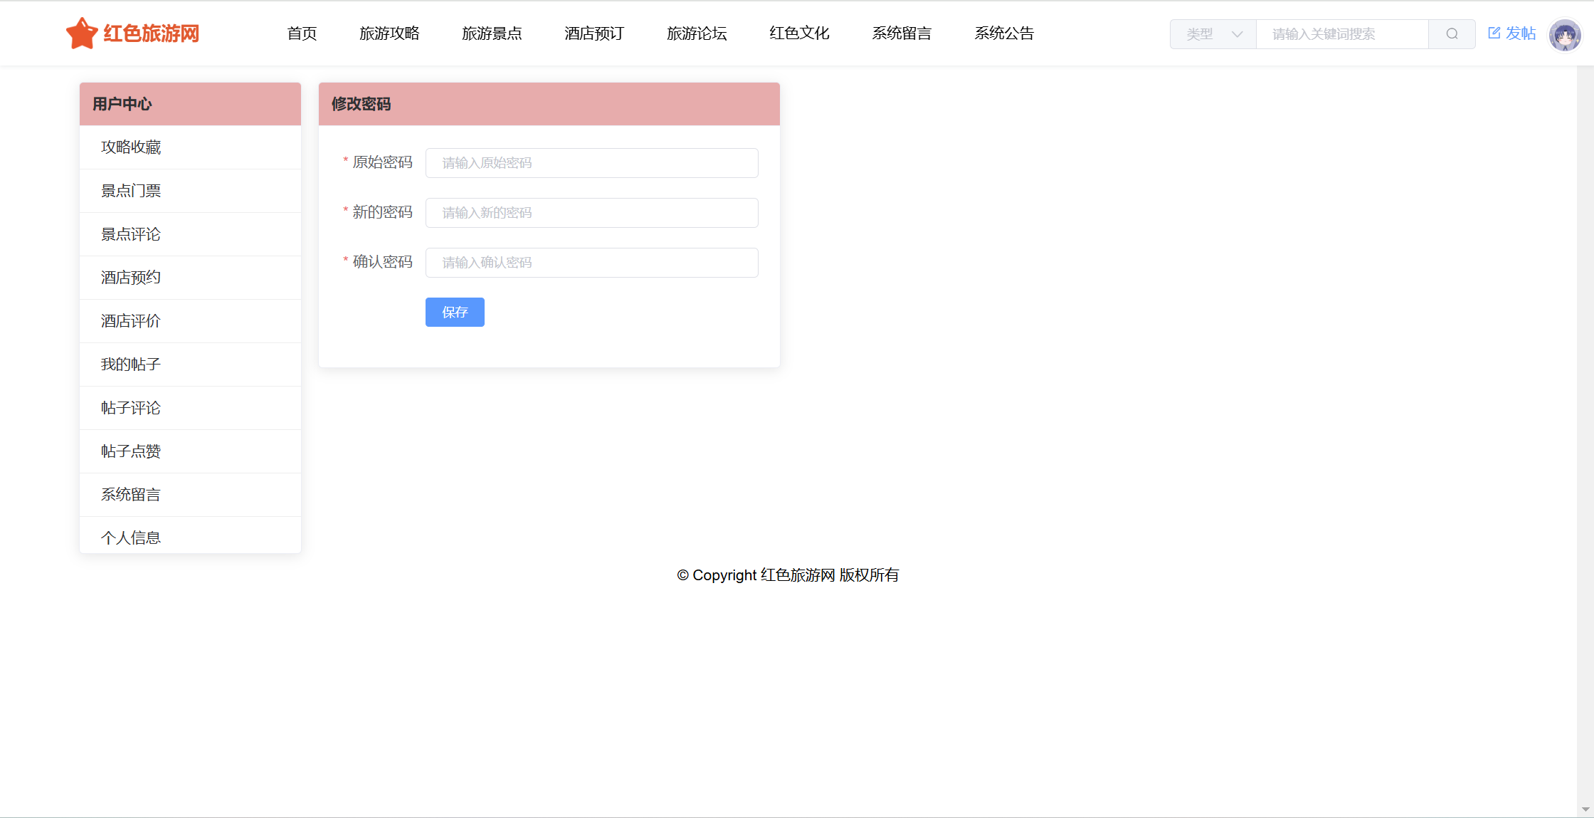Viewport: 1594px width, 818px height.
Task: Expand the 类型 dropdown selector
Action: [x=1213, y=33]
